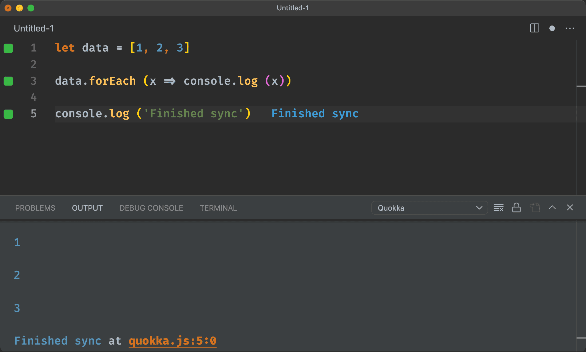Click the green coverage indicator on line 5
The height and width of the screenshot is (352, 586).
click(x=8, y=114)
